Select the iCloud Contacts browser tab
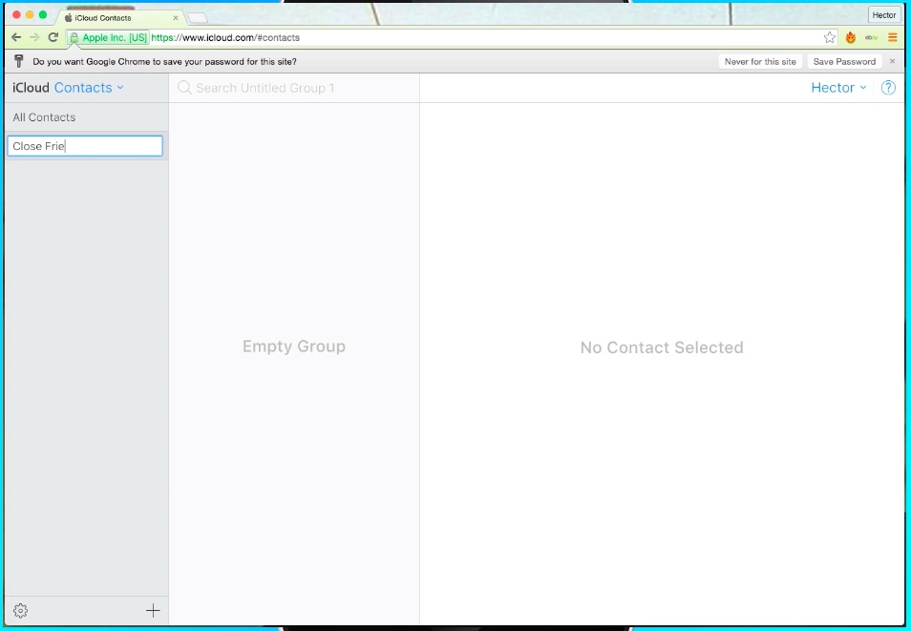911x631 pixels. pyautogui.click(x=121, y=18)
